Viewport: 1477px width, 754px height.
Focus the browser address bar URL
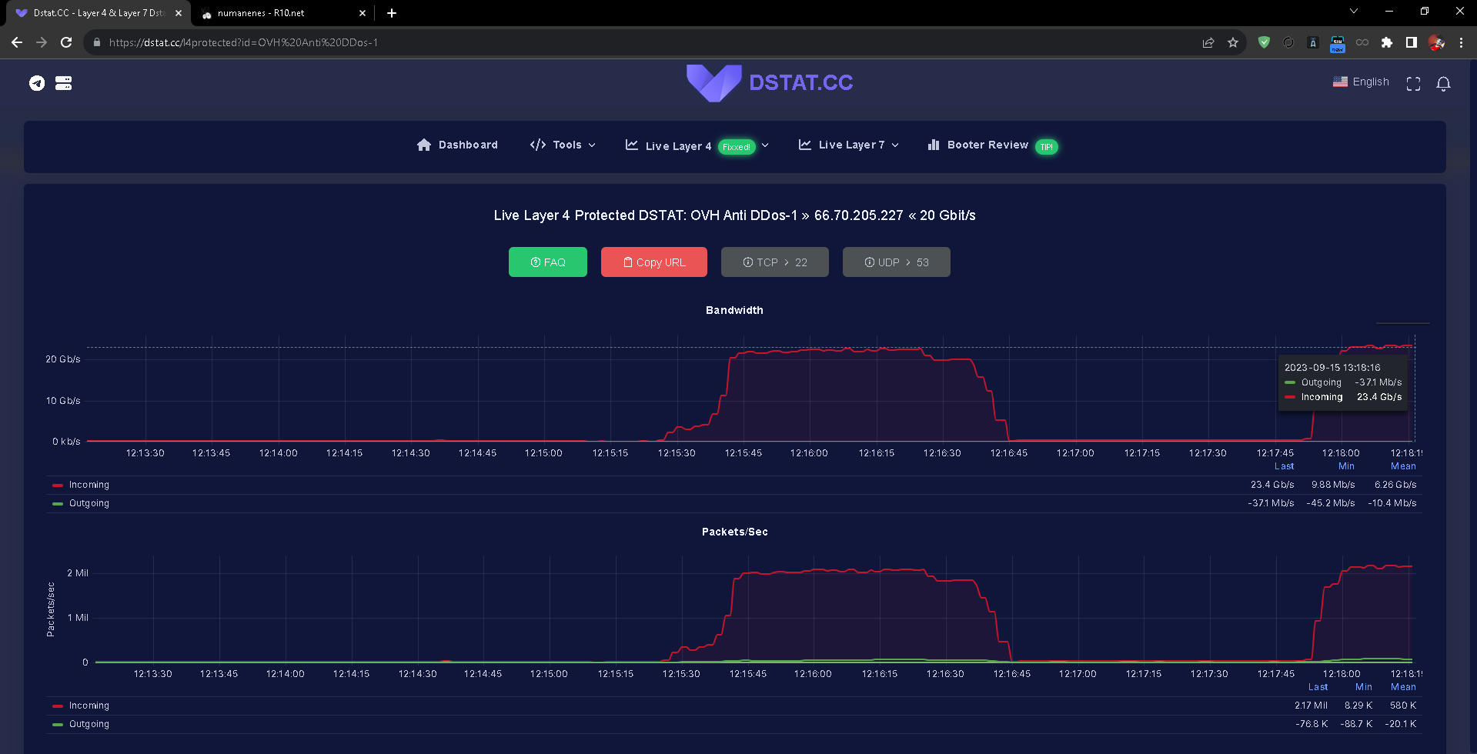243,42
